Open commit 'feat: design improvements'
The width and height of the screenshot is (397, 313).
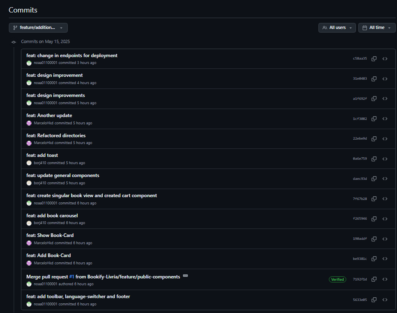tap(55, 95)
